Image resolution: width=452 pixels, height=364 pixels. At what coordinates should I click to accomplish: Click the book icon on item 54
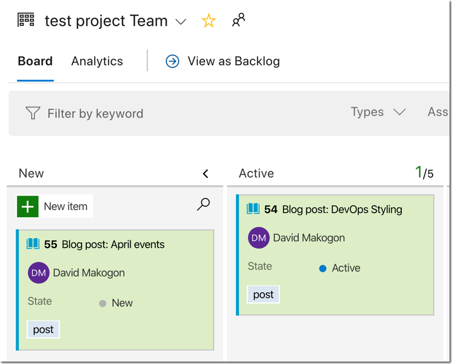(253, 208)
